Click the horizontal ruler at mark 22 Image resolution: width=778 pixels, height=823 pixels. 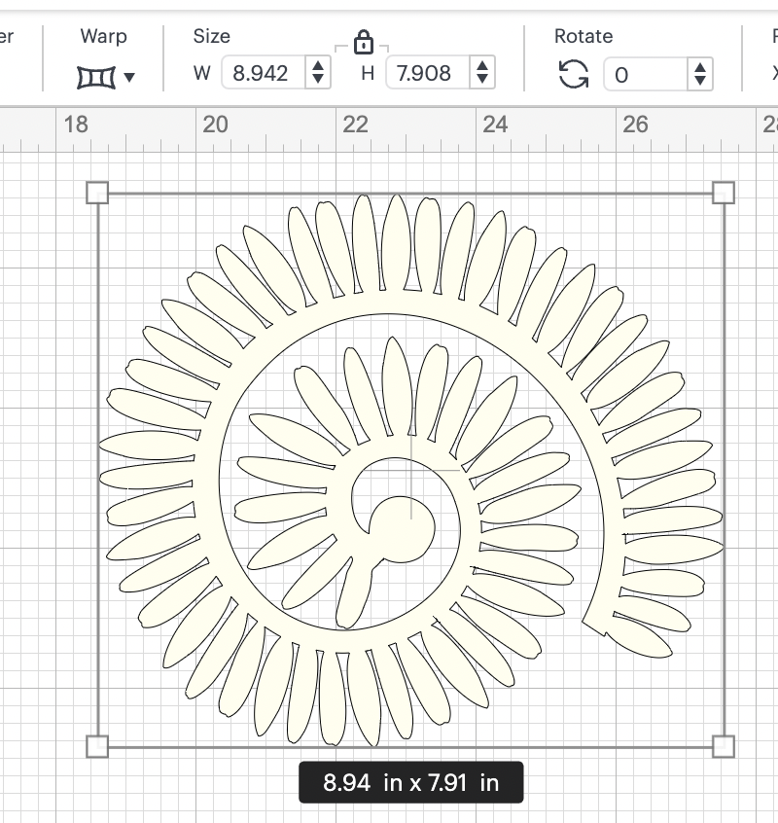355,124
